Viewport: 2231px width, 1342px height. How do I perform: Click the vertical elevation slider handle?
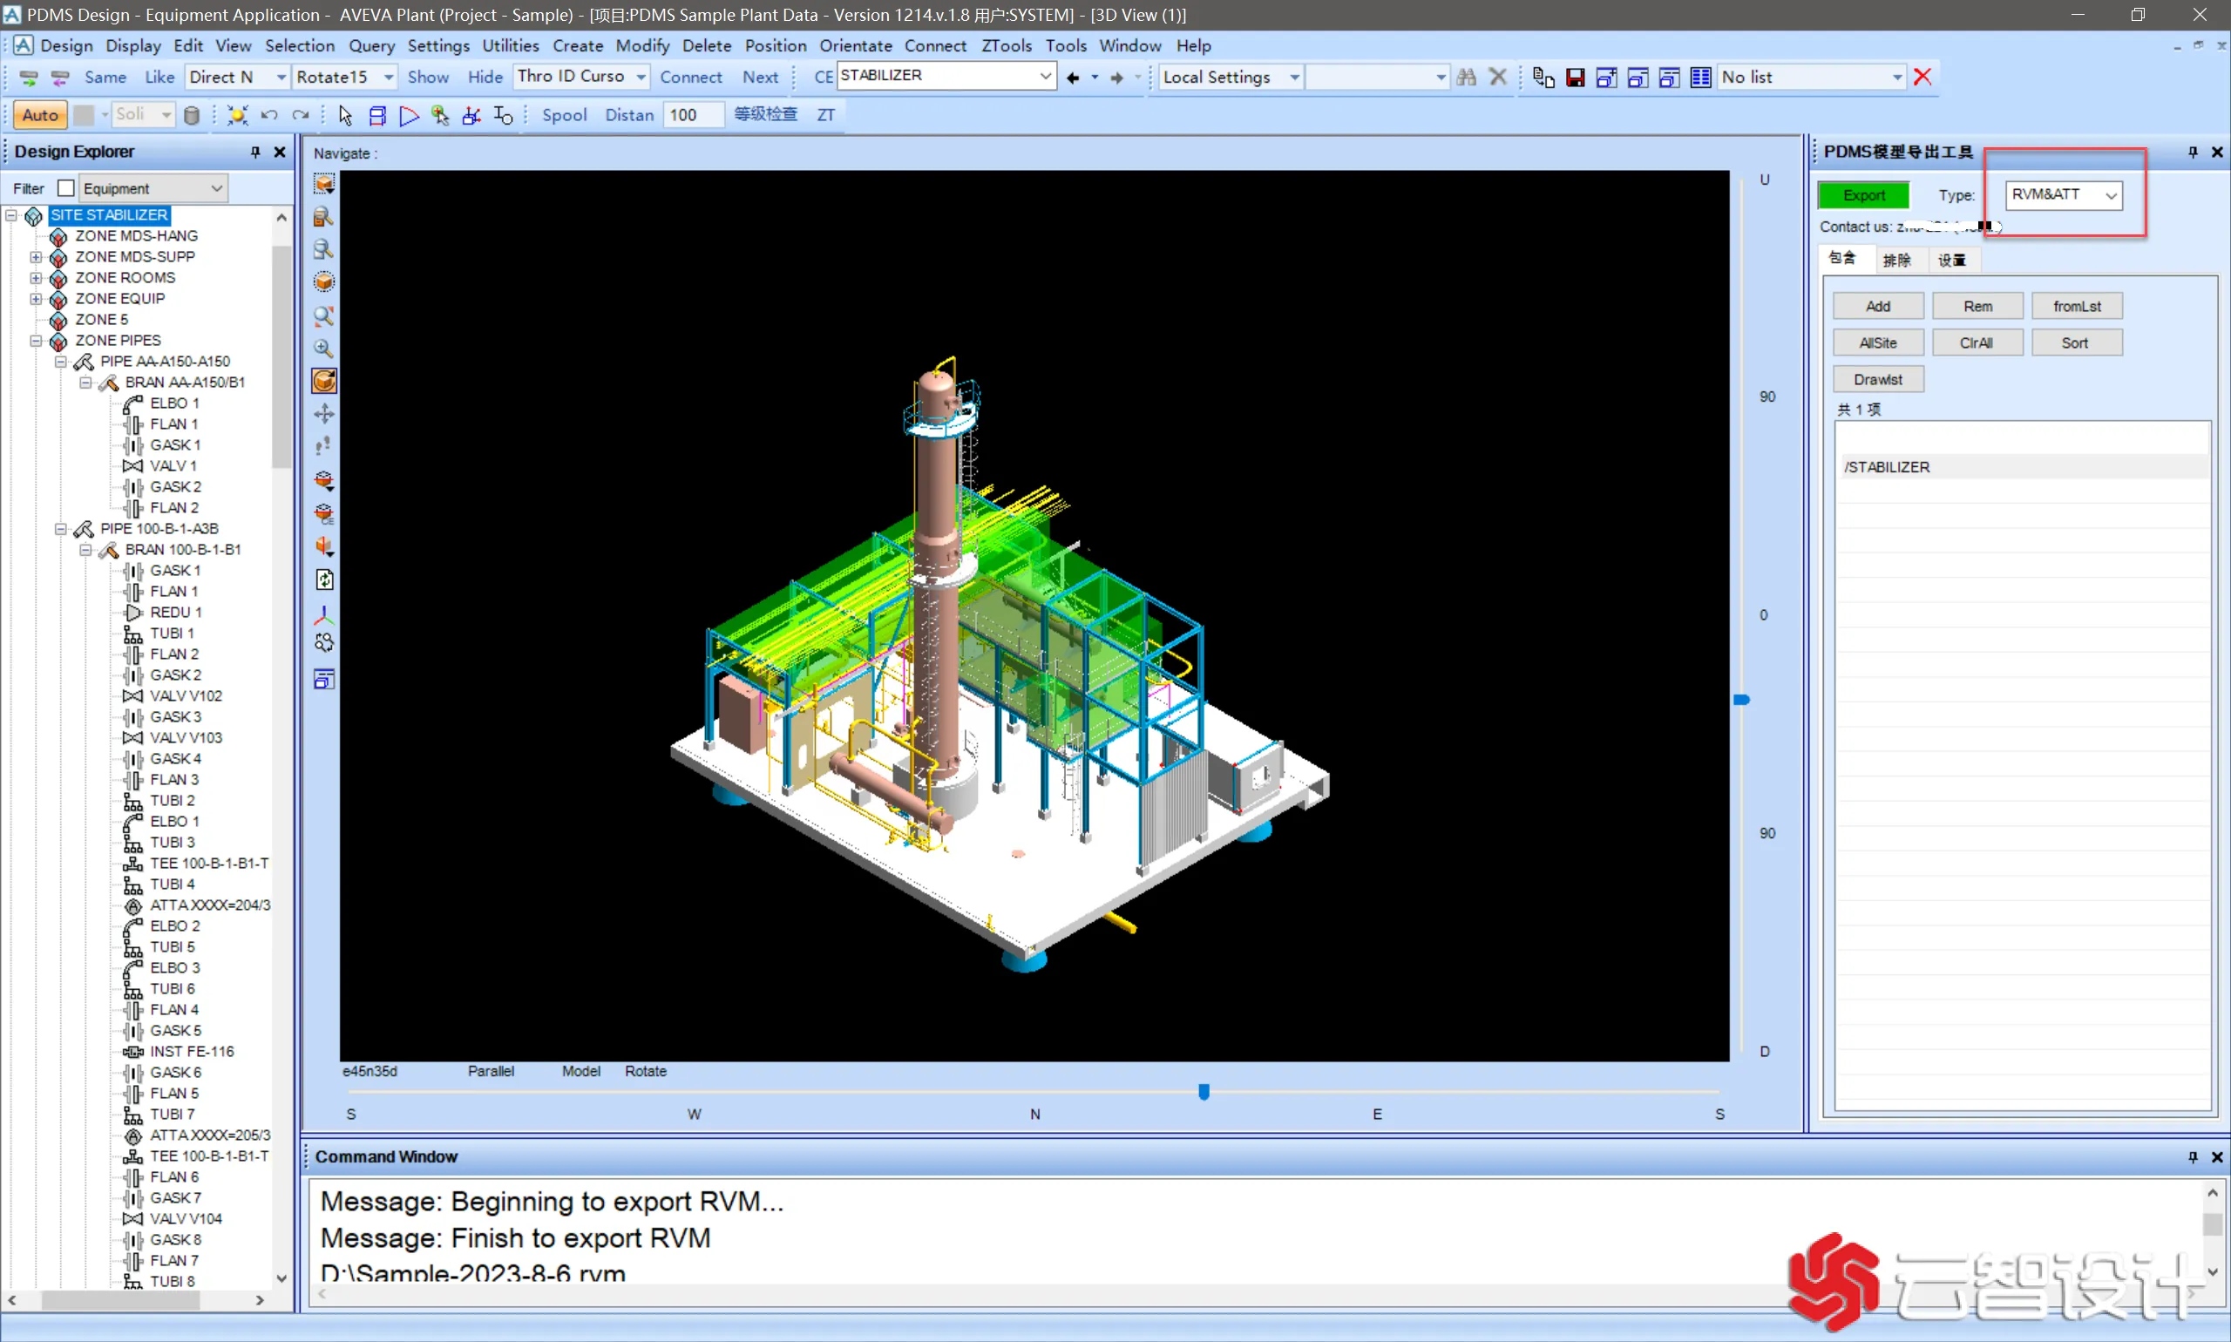pyautogui.click(x=1741, y=700)
